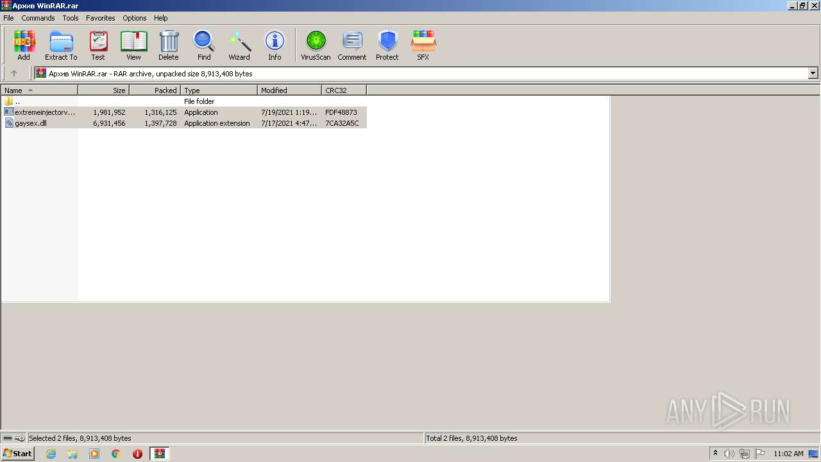The height and width of the screenshot is (462, 821).
Task: Click 'Total 2 files' status text
Action: 472,438
